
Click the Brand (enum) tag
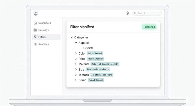pyautogui.click(x=96, y=80)
